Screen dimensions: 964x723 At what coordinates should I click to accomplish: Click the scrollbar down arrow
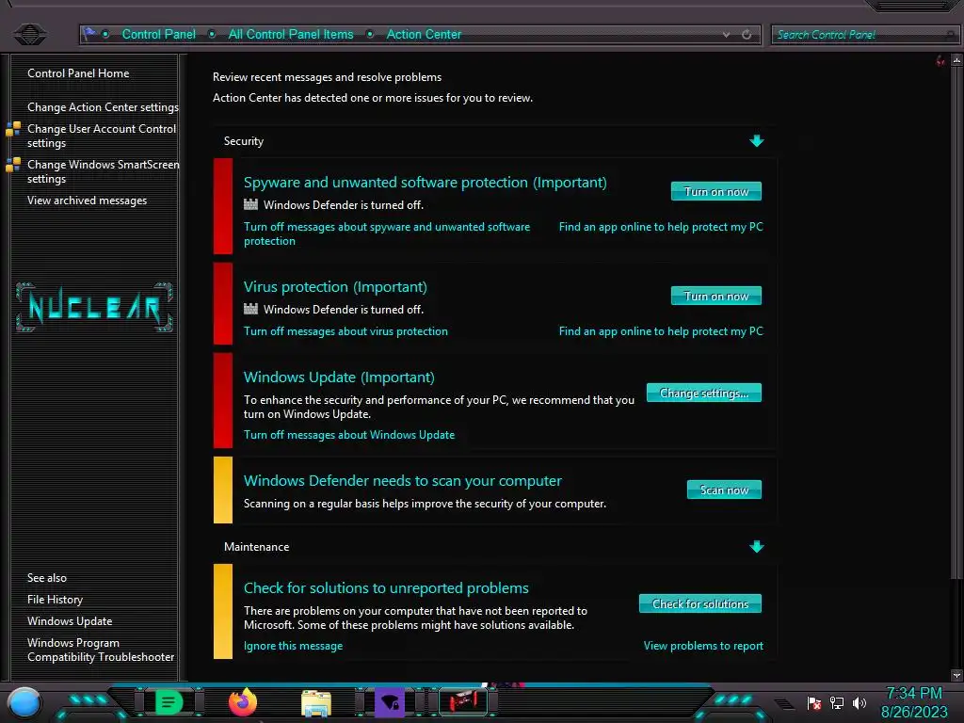[956, 675]
